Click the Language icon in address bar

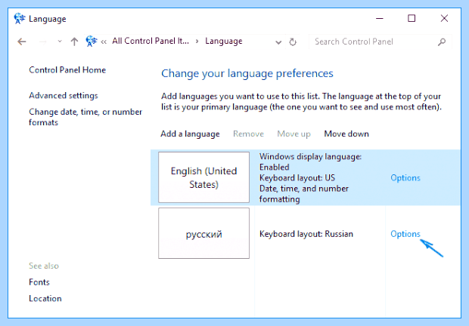coord(92,42)
